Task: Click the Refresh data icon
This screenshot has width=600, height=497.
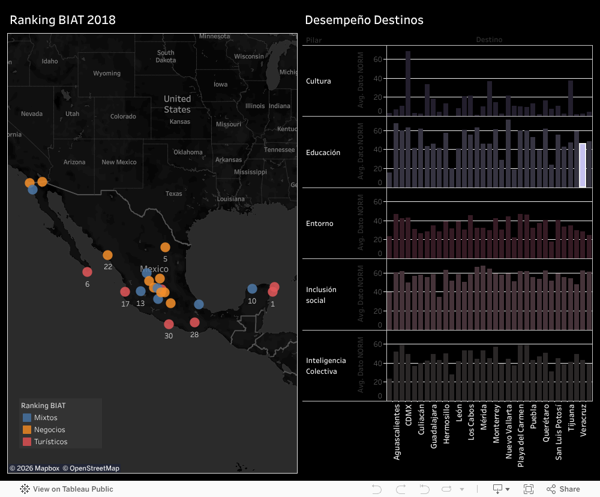Action: [x=446, y=489]
